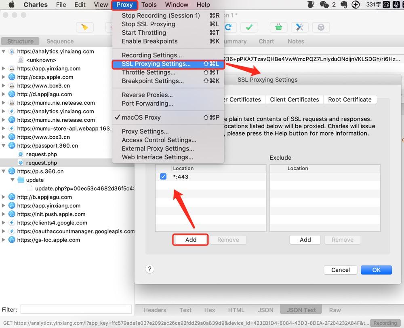Screen dimensions: 404x328
Task: Select the <unknown> tree entry
Action: (x=41, y=60)
